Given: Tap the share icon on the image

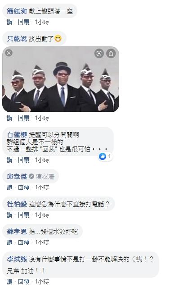Looking at the screenshot, I should pos(111,54).
